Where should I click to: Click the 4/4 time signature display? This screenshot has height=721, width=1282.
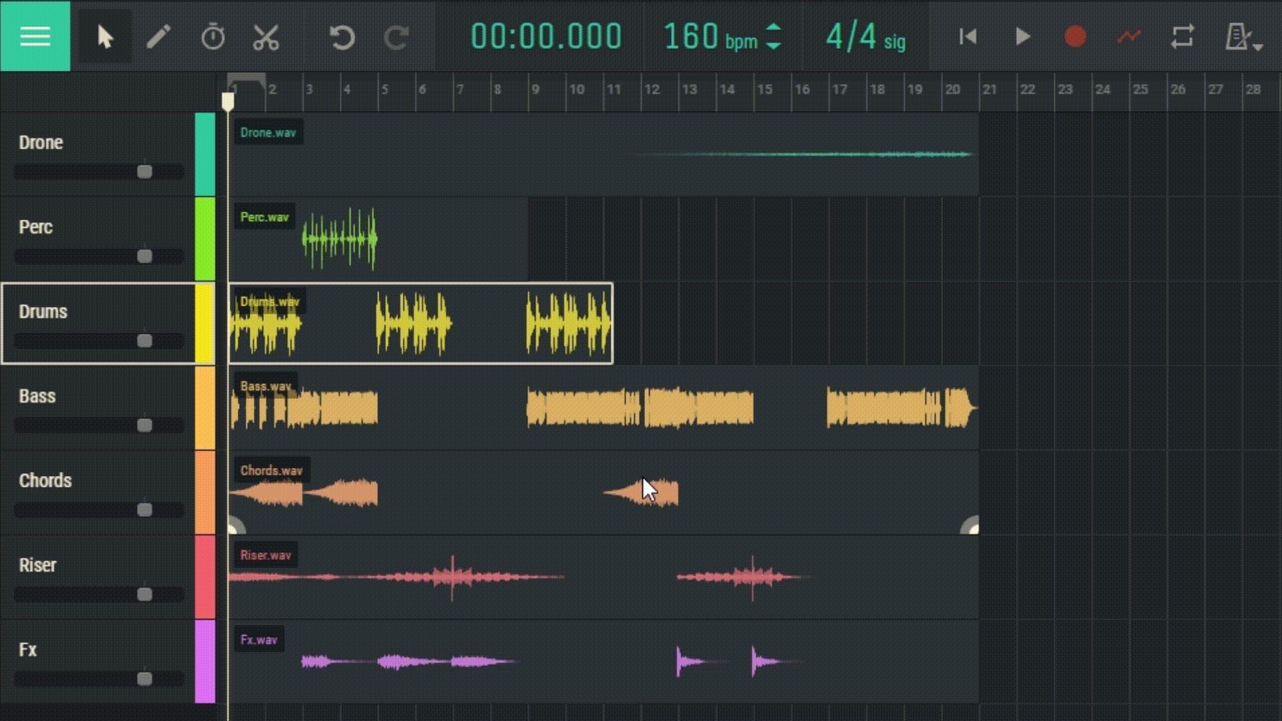pos(865,37)
